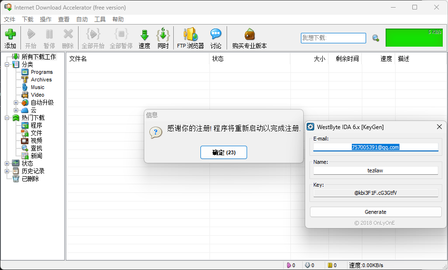Click the active downloads counter in status bar
The image size is (448, 270).
pos(291,265)
